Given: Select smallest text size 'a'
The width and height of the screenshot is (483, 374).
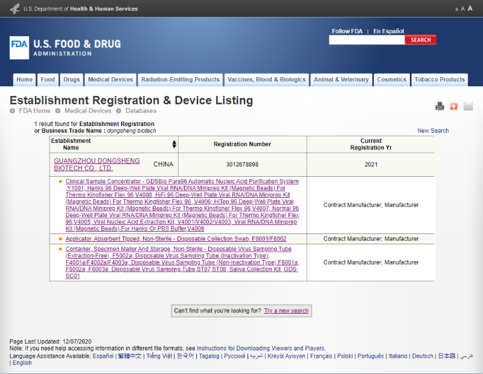Looking at the screenshot, I should 456,9.
